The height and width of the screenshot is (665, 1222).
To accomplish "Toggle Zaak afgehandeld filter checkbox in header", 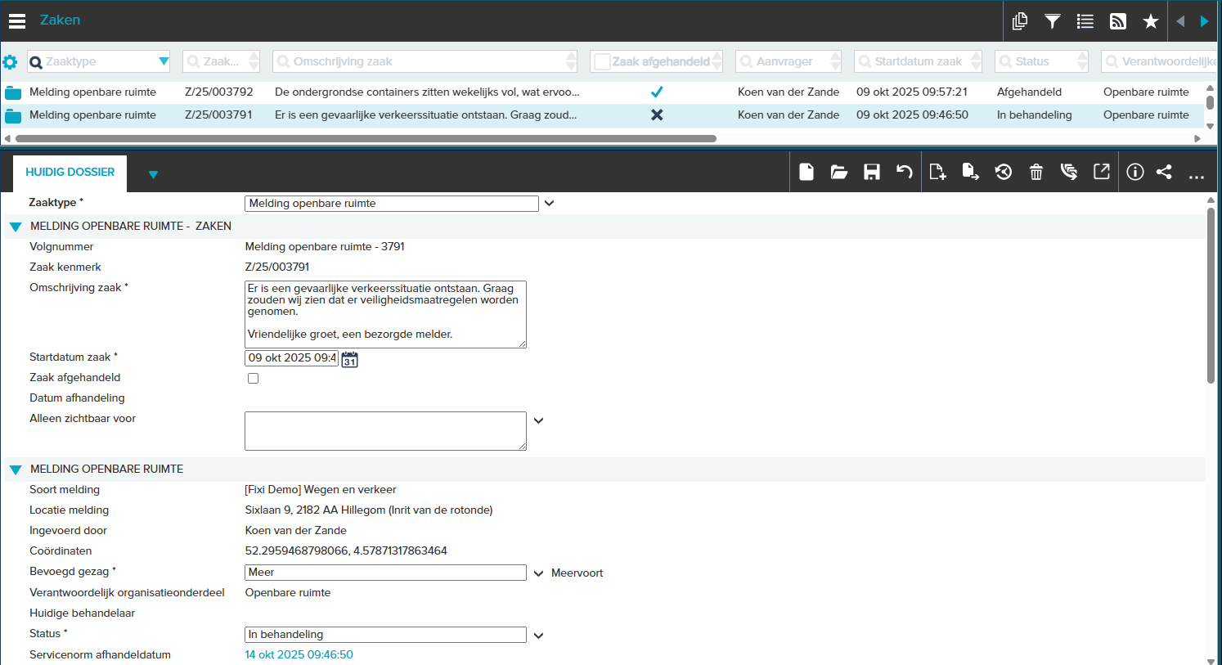I will coord(602,62).
